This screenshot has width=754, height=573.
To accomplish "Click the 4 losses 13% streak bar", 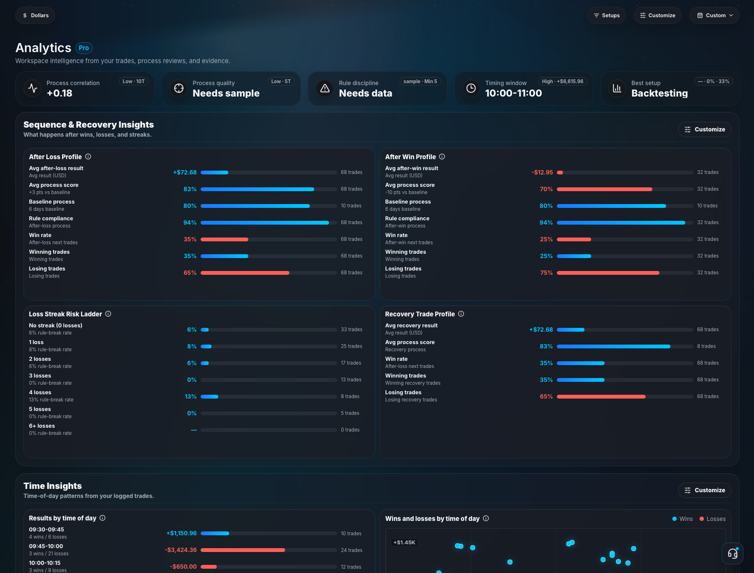I will (x=269, y=397).
